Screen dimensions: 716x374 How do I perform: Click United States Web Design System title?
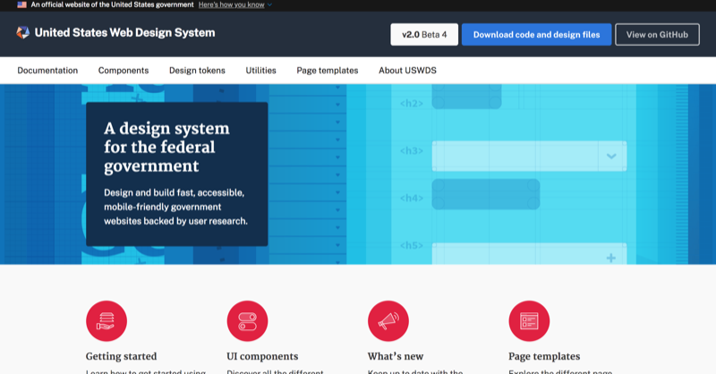pyautogui.click(x=124, y=33)
